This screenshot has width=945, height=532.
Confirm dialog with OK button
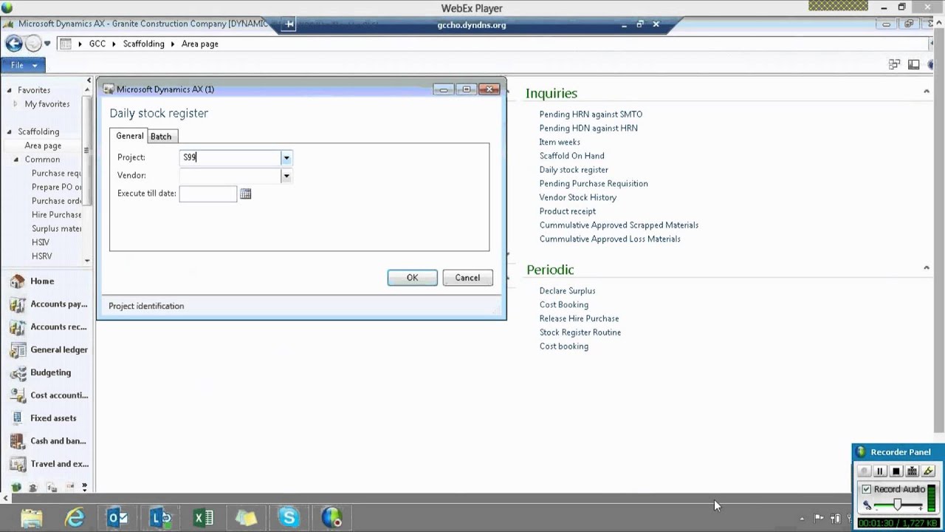(412, 278)
